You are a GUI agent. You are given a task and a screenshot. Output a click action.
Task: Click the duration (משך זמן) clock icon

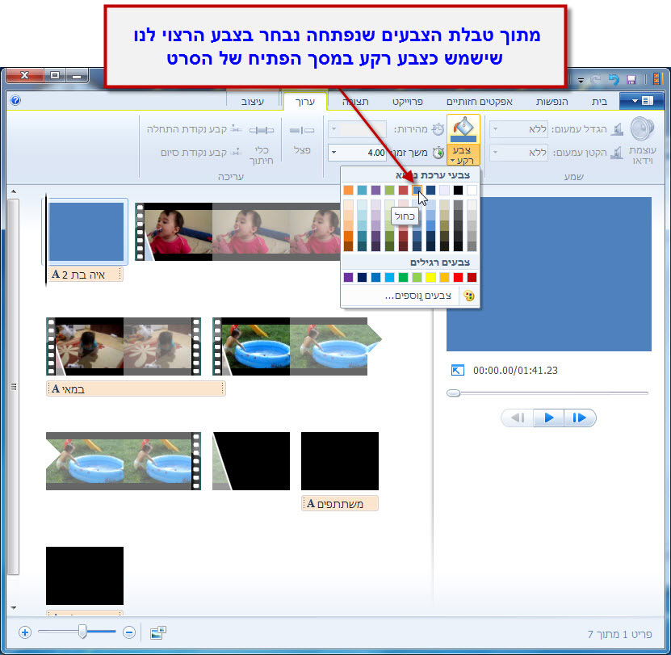click(x=438, y=153)
